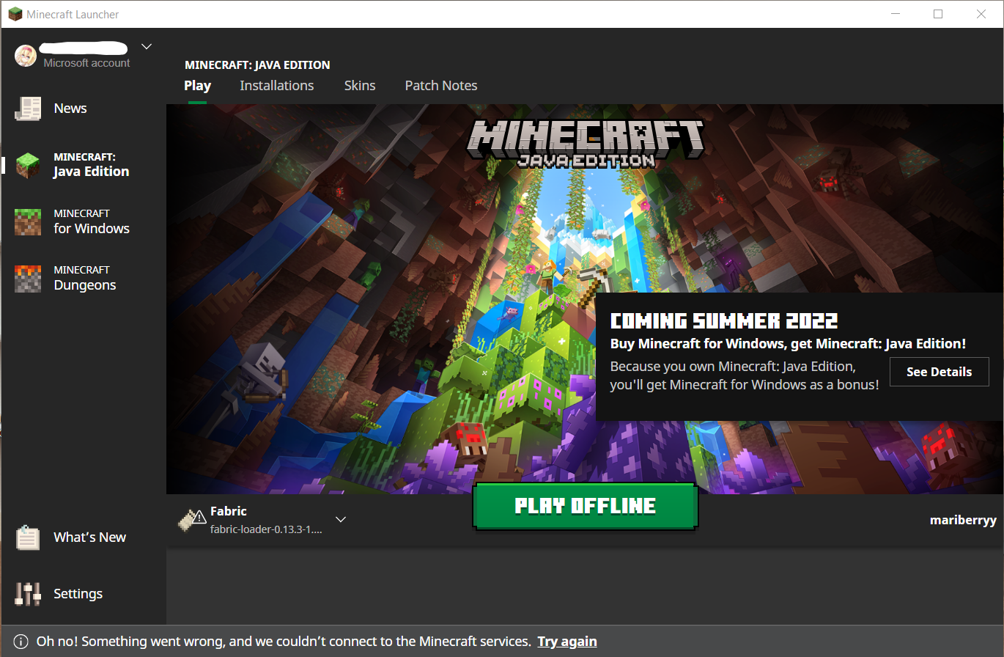Minimize the Minecraft Launcher window
The width and height of the screenshot is (1004, 657).
click(895, 14)
